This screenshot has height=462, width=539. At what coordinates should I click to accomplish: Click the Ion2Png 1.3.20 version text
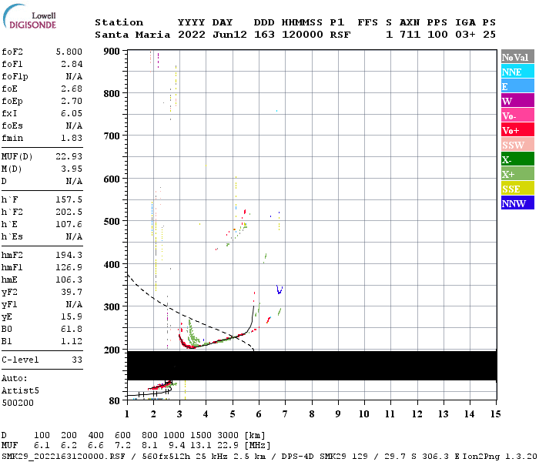tap(500, 457)
